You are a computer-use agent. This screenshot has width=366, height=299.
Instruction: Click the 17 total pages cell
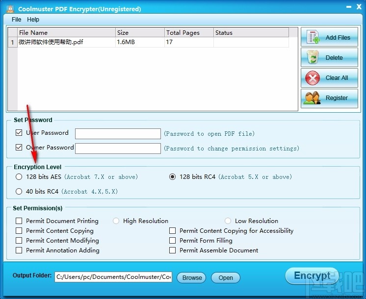tap(189, 42)
